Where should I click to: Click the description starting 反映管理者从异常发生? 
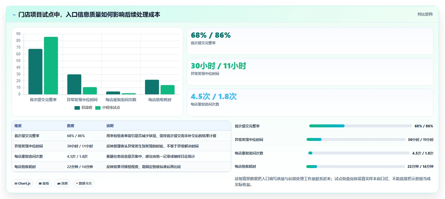(152, 146)
